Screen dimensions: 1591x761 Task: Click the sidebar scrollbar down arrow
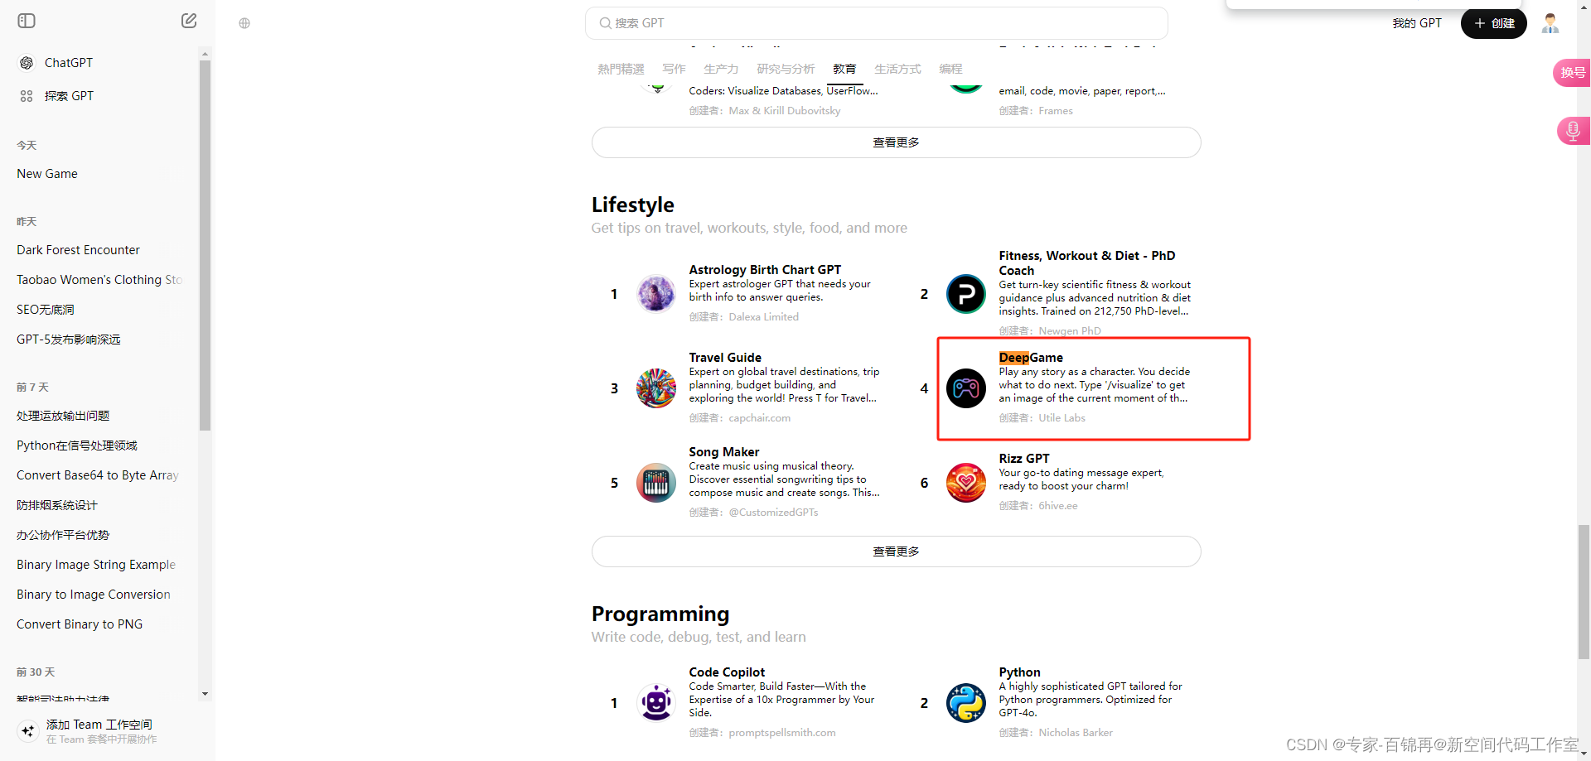205,694
